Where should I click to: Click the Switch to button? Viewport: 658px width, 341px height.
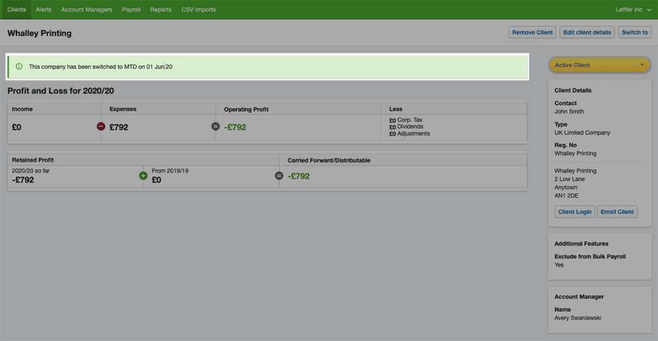634,32
